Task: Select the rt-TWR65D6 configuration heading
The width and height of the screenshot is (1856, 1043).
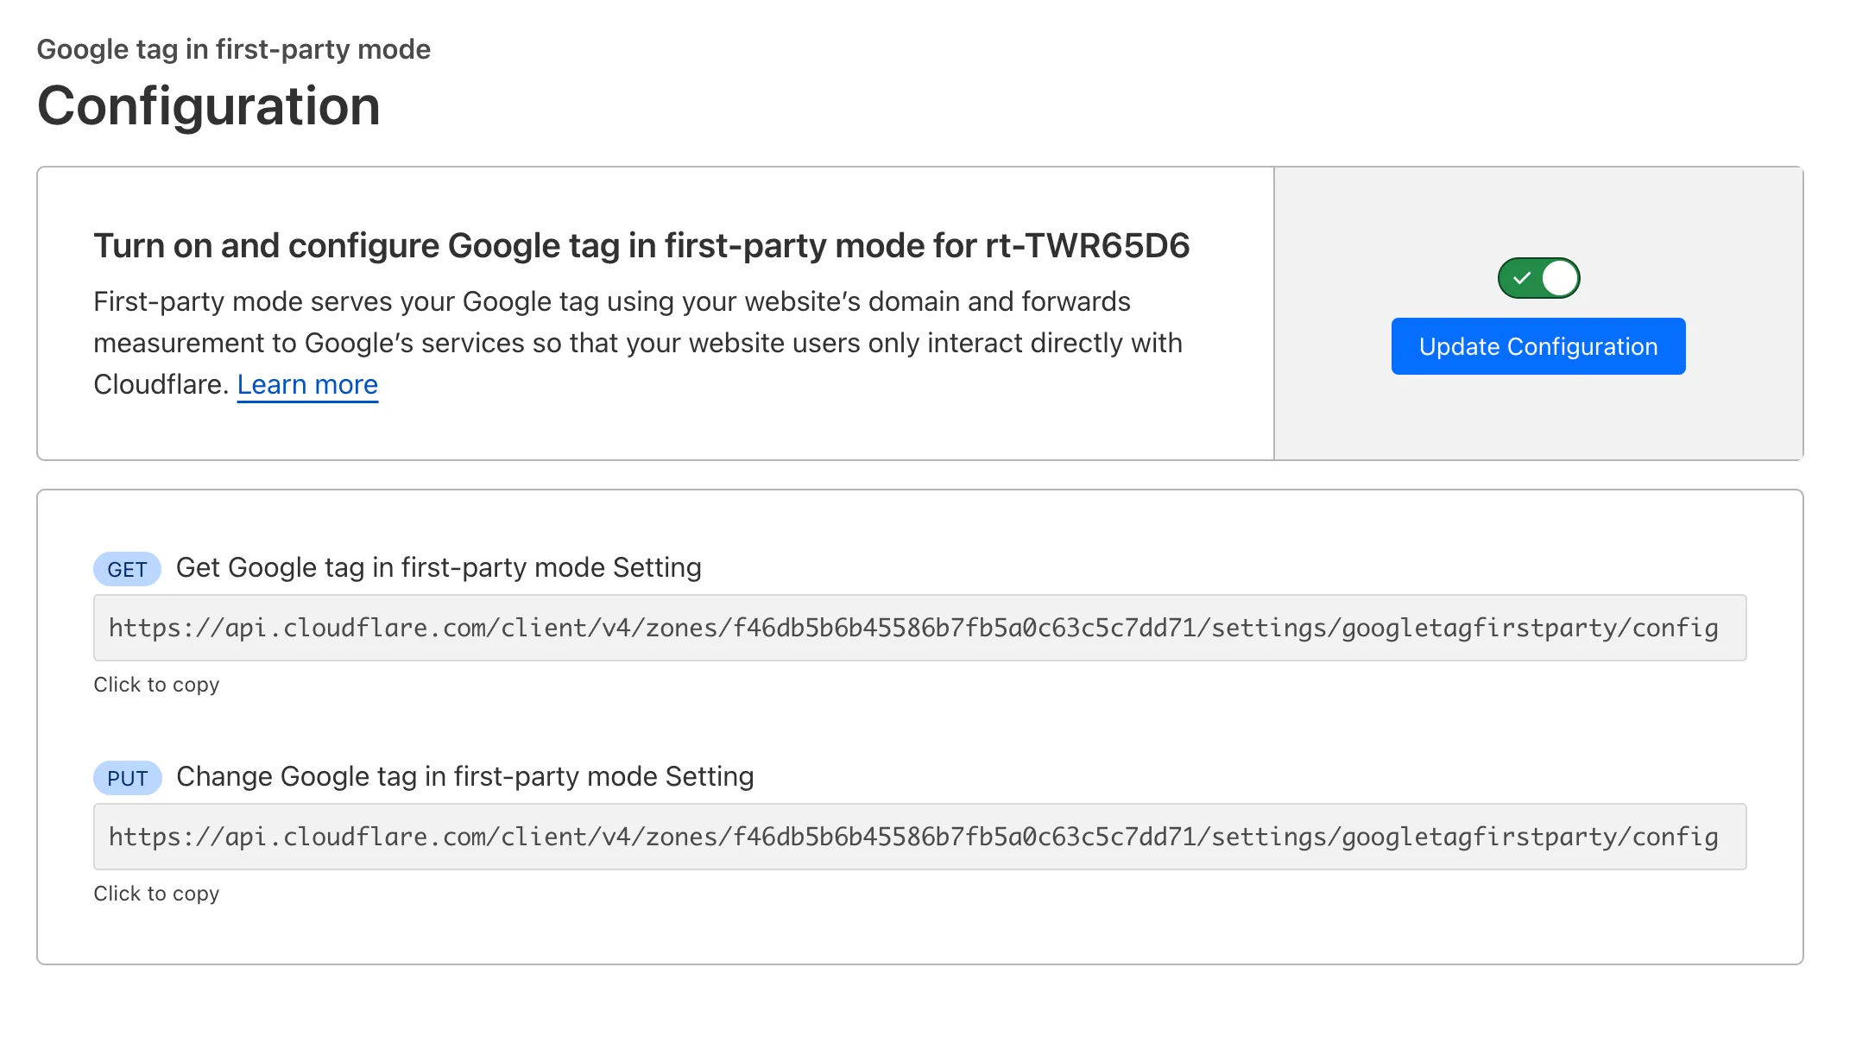Action: click(642, 245)
